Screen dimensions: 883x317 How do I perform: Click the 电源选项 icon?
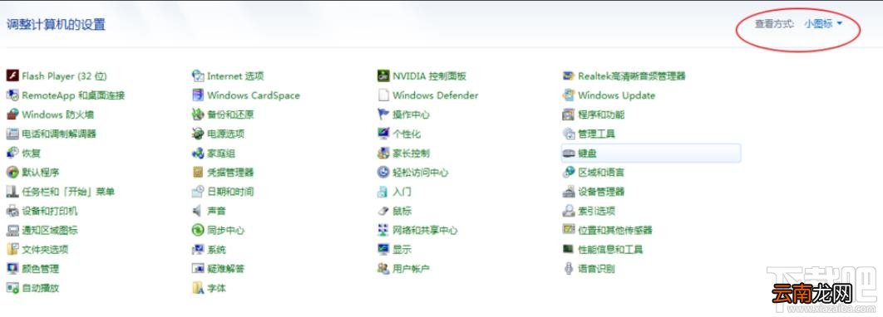pos(198,134)
